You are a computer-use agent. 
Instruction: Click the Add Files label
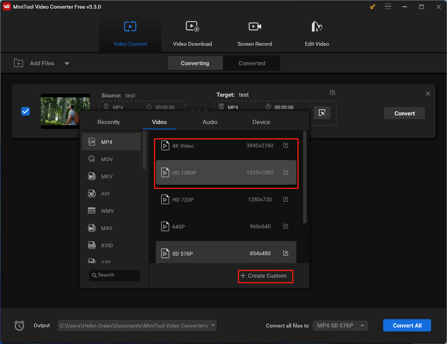click(x=42, y=63)
